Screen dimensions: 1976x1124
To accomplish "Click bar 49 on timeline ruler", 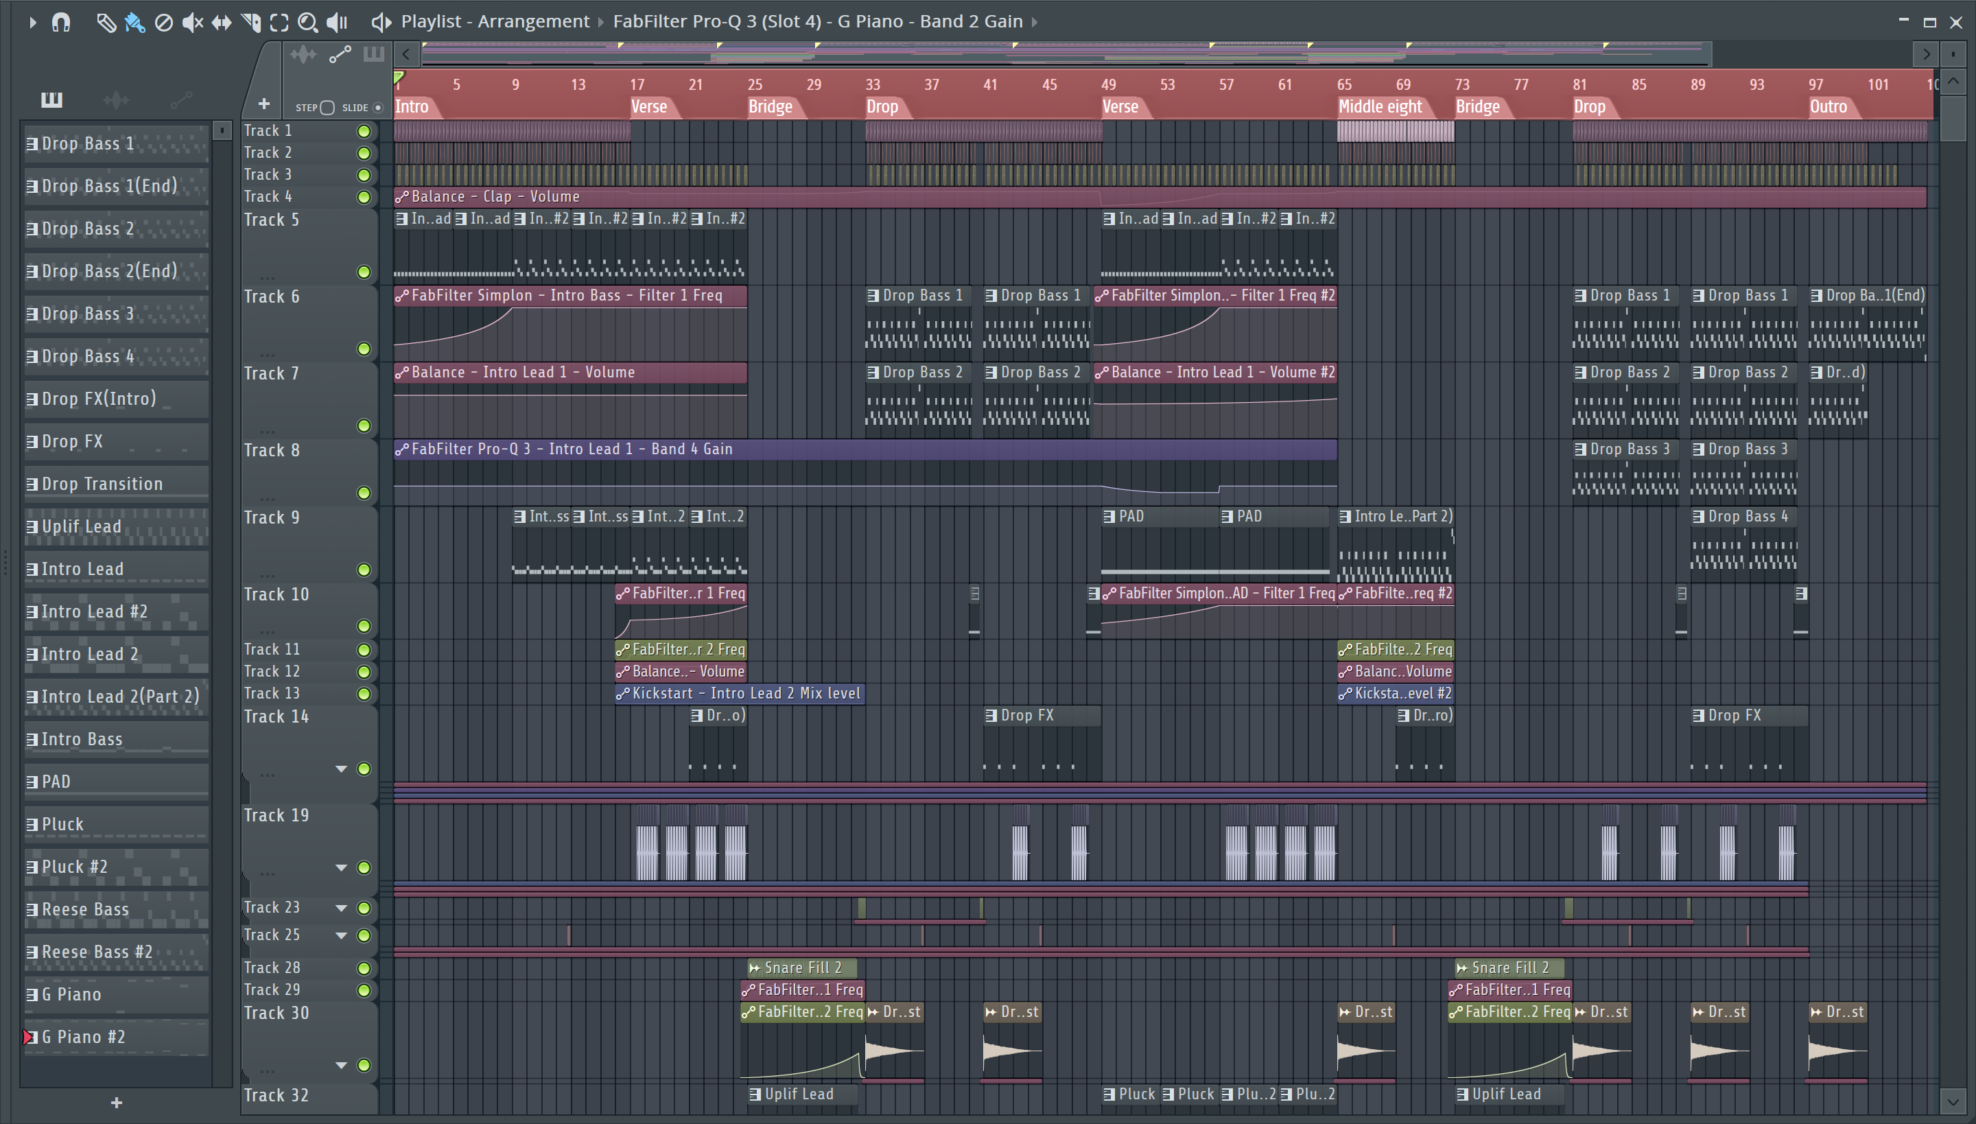I will [1109, 84].
